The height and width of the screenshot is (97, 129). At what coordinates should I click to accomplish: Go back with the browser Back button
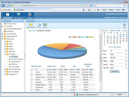3,6
